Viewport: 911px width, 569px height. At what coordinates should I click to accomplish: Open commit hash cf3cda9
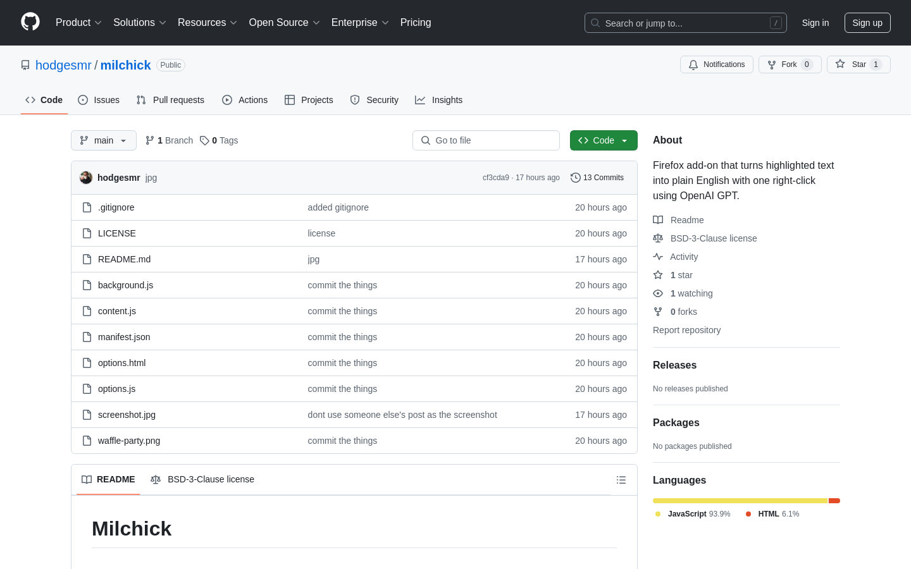pos(495,178)
